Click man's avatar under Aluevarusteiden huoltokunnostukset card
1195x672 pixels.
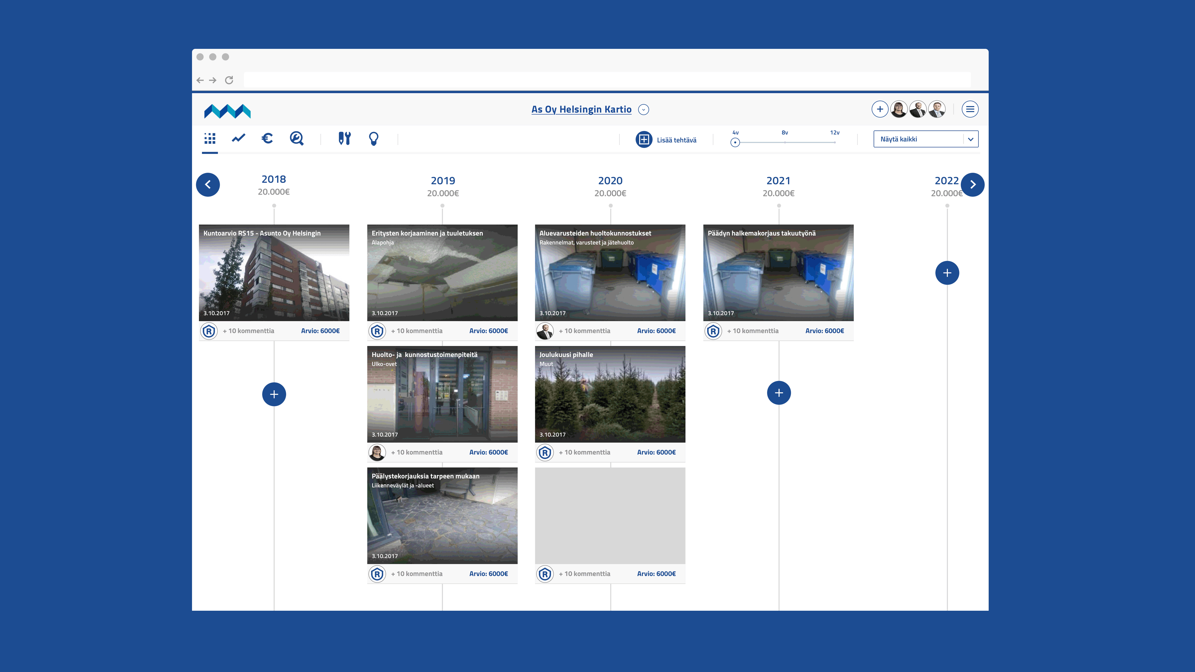coord(545,331)
